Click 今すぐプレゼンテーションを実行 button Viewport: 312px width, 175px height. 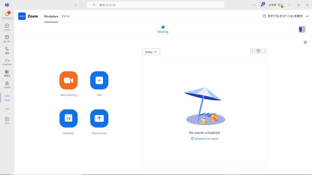click(x=282, y=16)
